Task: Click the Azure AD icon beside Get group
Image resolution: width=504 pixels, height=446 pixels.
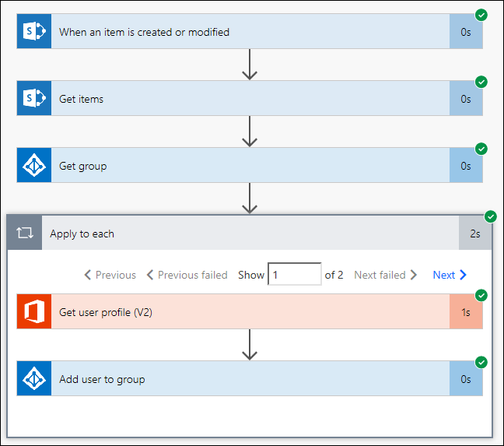Action: [34, 166]
